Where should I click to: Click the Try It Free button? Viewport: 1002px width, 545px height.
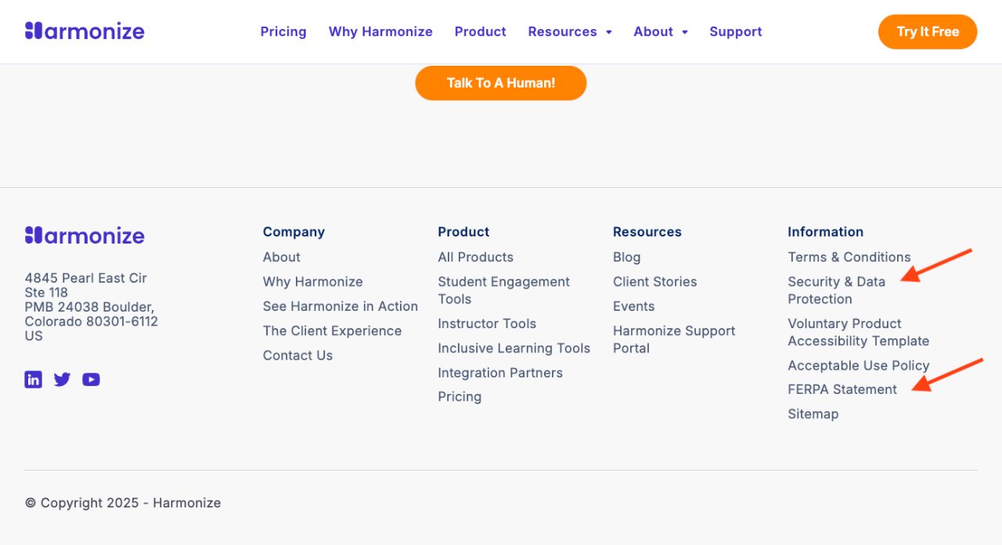tap(928, 31)
